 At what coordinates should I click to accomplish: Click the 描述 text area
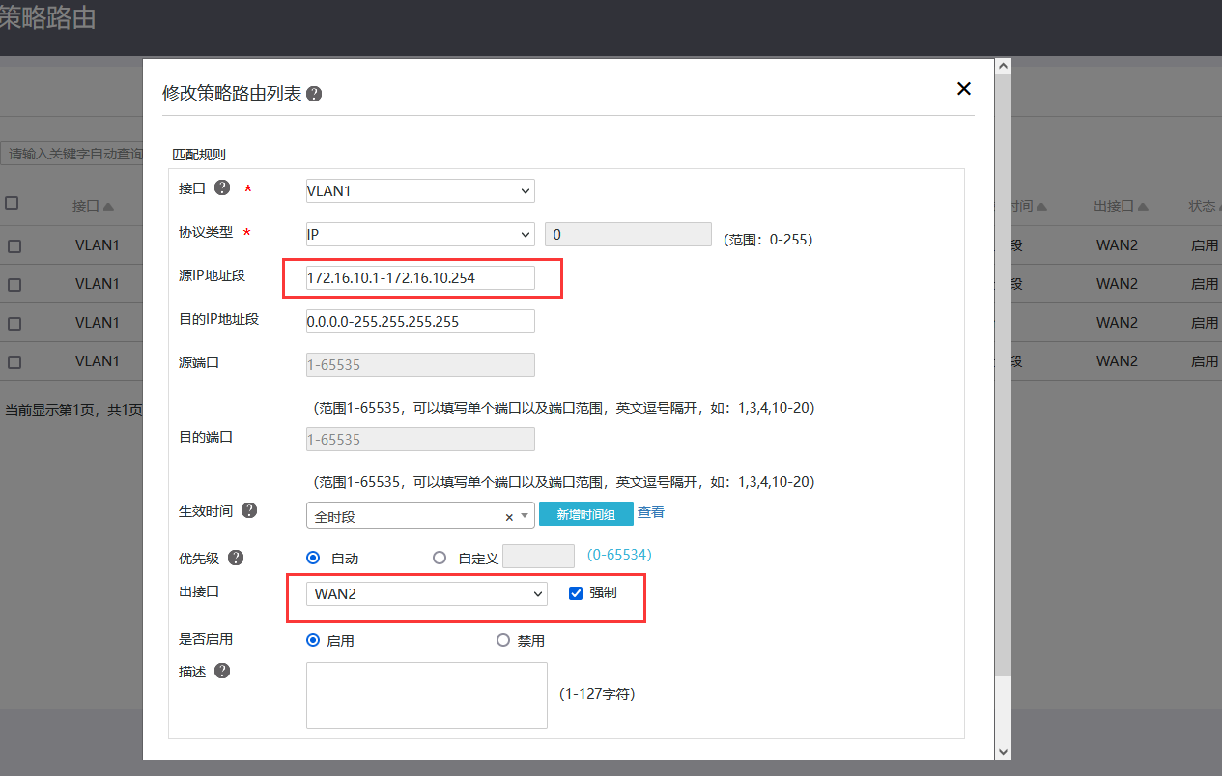pyautogui.click(x=427, y=695)
